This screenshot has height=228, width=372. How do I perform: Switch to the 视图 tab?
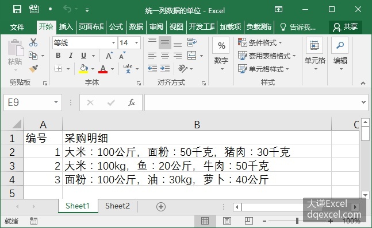tap(177, 27)
